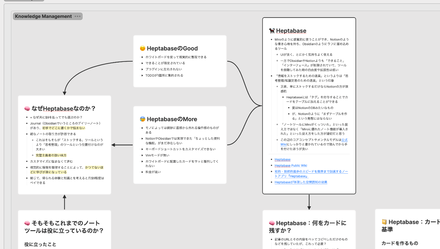Click the 記事のURLとその内容をペッてコピペ bullet
The image size is (440, 249).
coord(311,241)
